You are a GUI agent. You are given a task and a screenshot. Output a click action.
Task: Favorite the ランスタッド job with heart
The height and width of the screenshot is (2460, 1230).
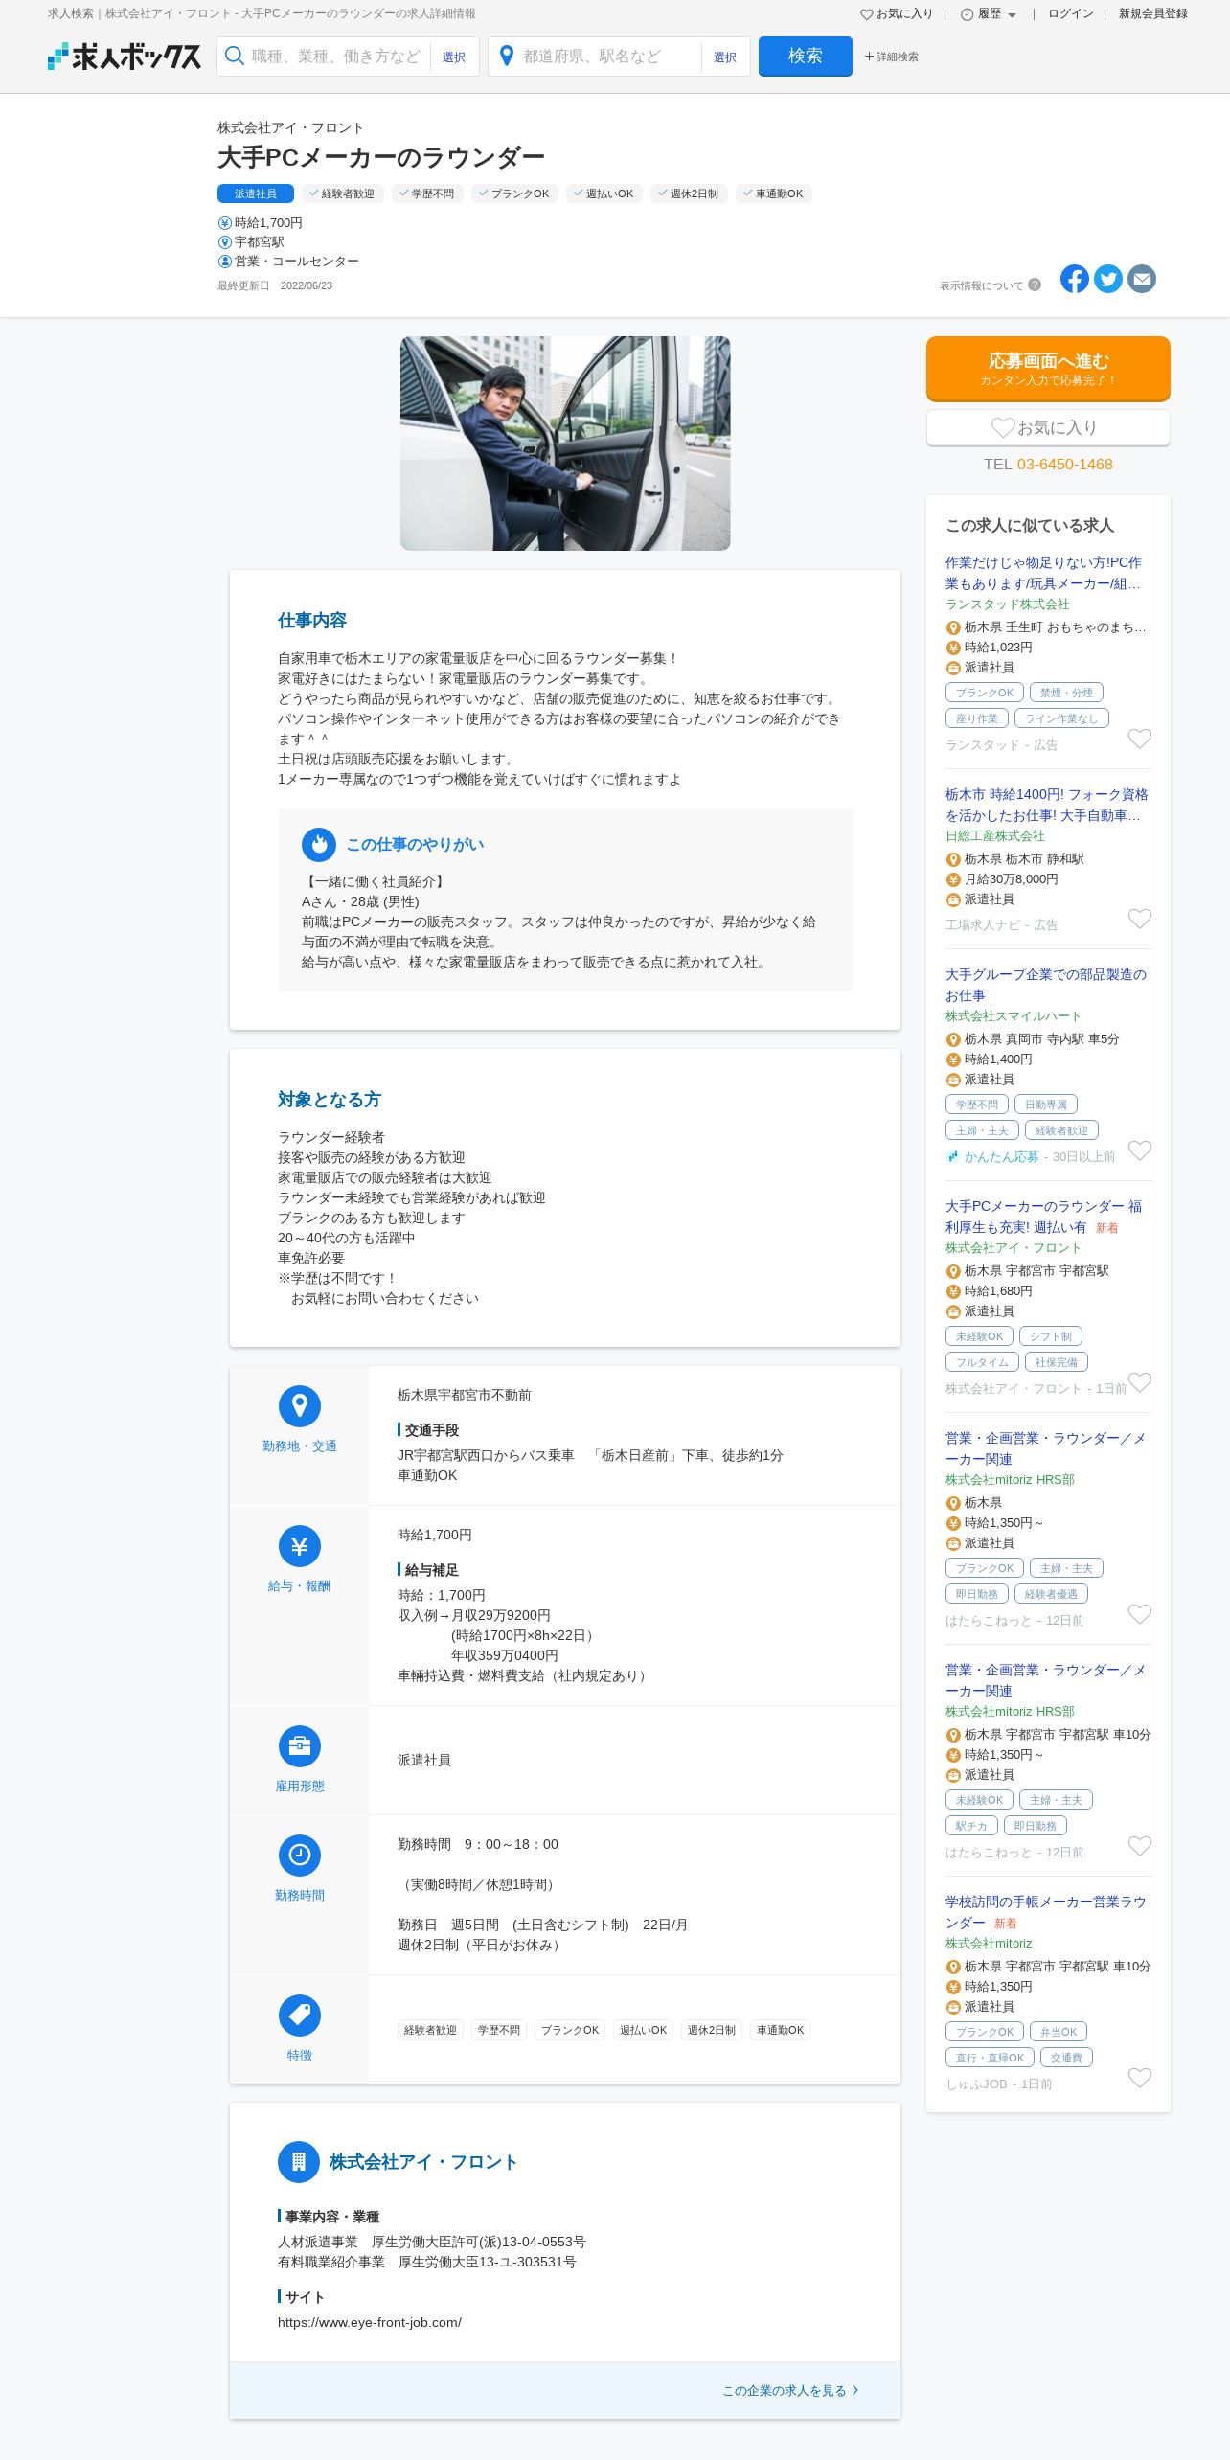pos(1140,739)
